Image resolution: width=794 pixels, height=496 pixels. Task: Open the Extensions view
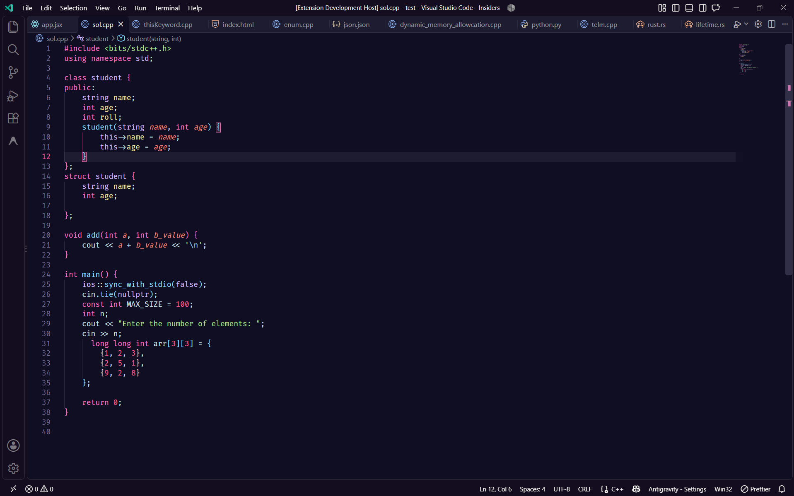pos(13,118)
